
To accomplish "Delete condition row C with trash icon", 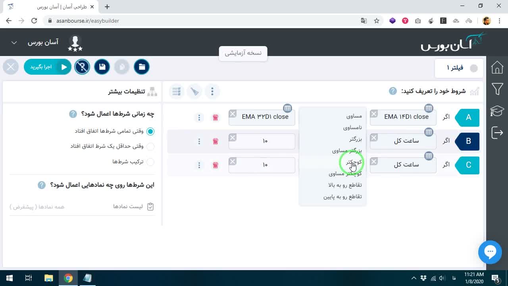I will [216, 165].
